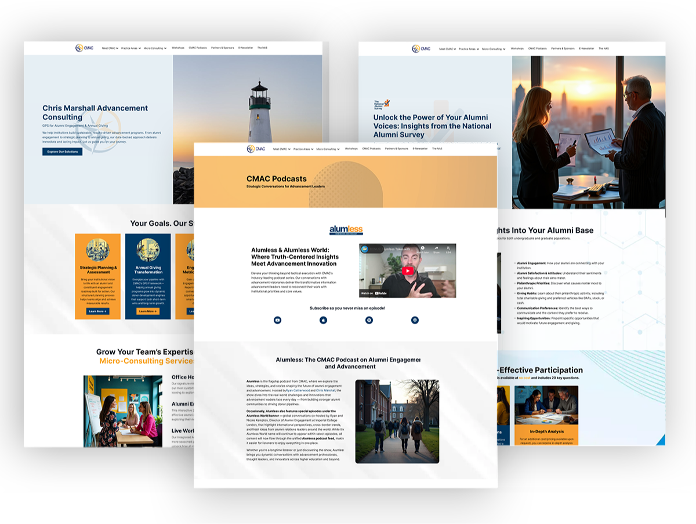The width and height of the screenshot is (696, 524).
Task: Click Learn More under Annual Giving Transformation
Action: click(x=148, y=311)
